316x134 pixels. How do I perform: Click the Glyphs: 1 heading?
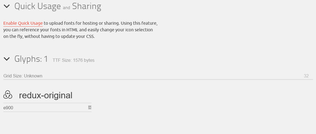pos(31,59)
